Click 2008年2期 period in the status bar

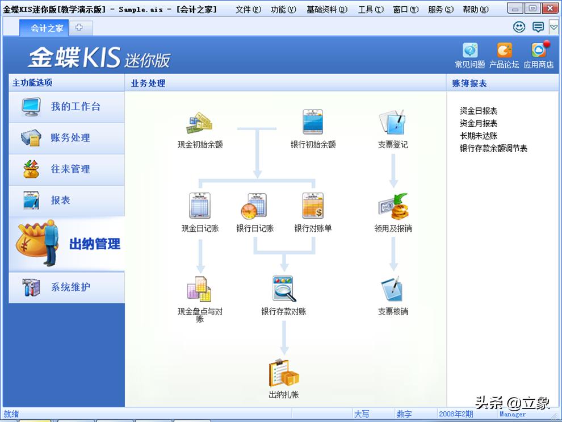coord(455,413)
